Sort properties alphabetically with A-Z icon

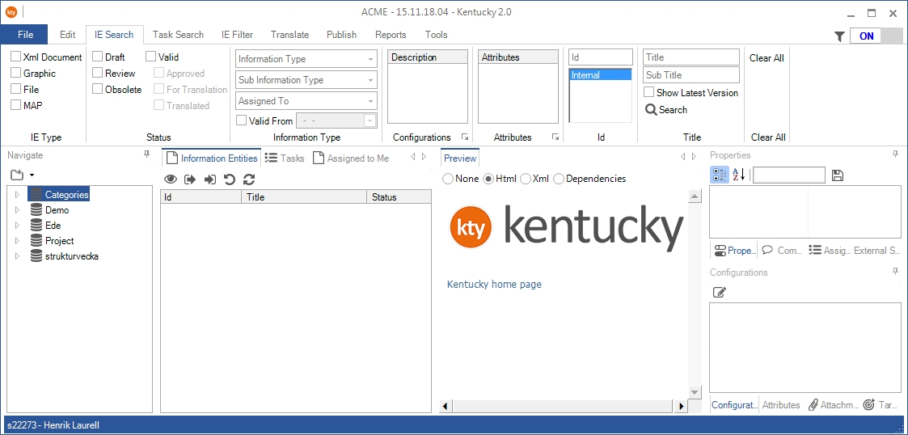(738, 175)
